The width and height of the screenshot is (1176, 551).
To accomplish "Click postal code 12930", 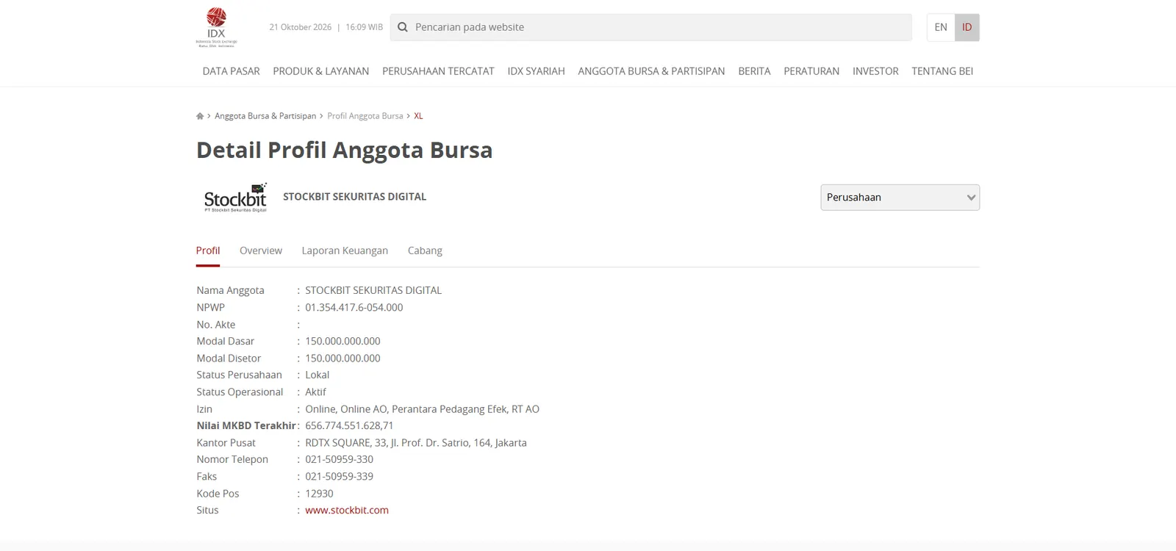I will point(319,493).
